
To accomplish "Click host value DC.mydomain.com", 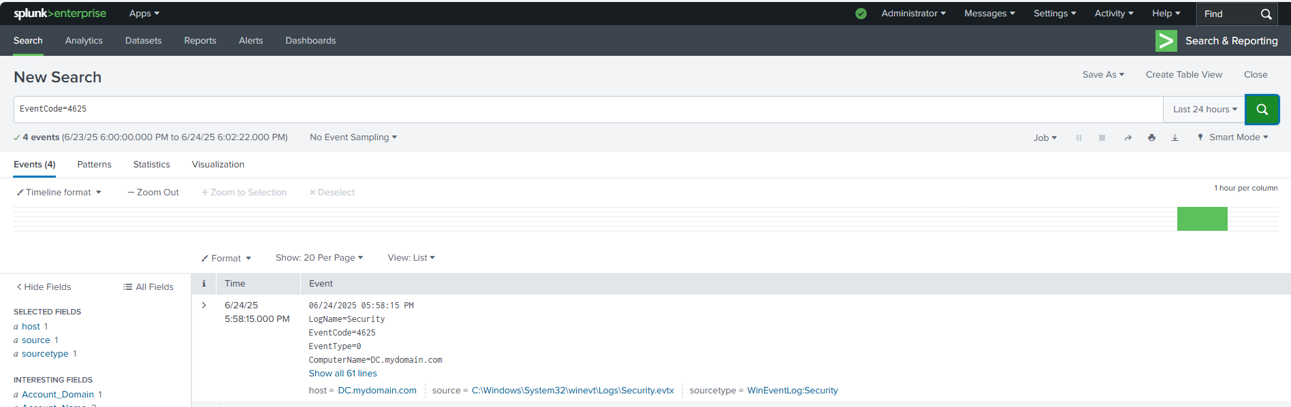I will coord(377,391).
